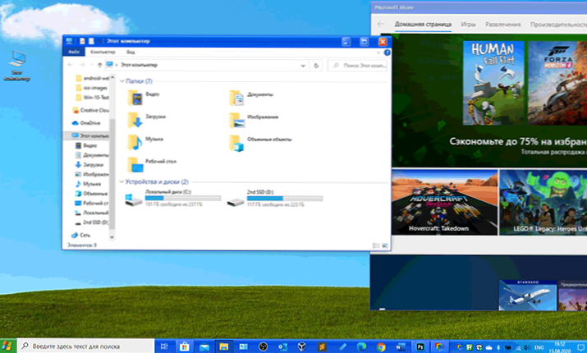Click ENG language indicator in tray
The height and width of the screenshot is (353, 587).
tap(539, 347)
